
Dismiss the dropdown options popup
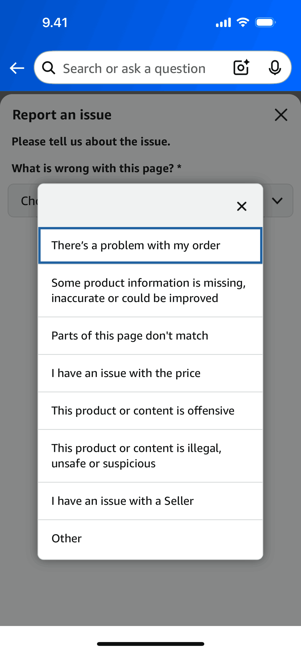[x=242, y=206]
